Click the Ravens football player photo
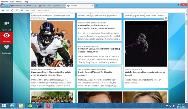188x109 pixels. pos(52,44)
